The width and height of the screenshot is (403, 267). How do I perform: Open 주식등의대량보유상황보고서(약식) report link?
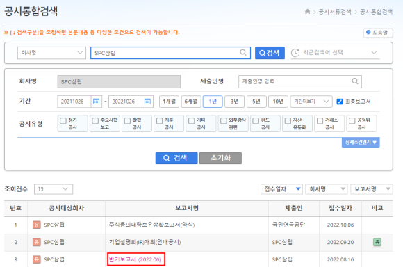coord(152,225)
